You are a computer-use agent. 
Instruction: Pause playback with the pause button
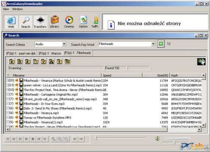coord(20,139)
